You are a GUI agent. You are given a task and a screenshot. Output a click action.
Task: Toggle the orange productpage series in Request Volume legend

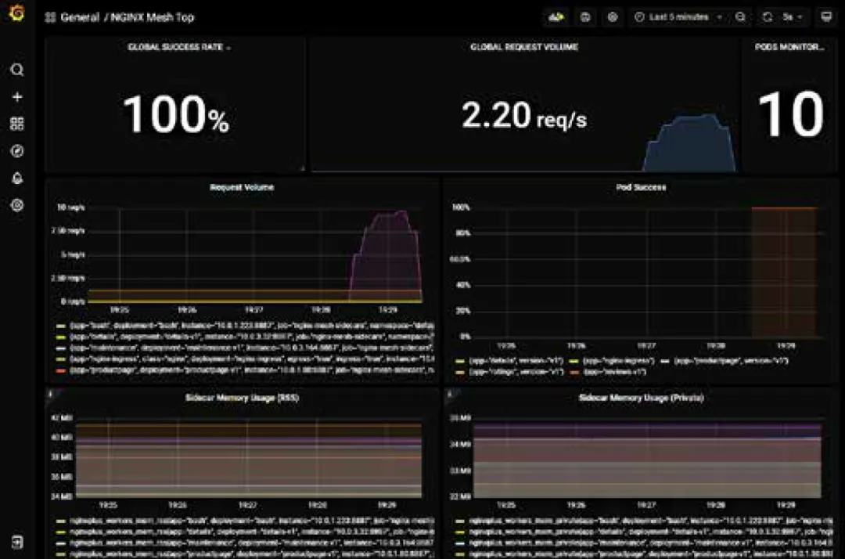click(x=245, y=370)
